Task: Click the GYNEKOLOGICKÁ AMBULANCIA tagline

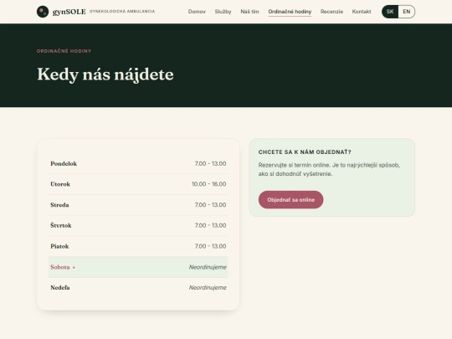Action: click(x=122, y=11)
